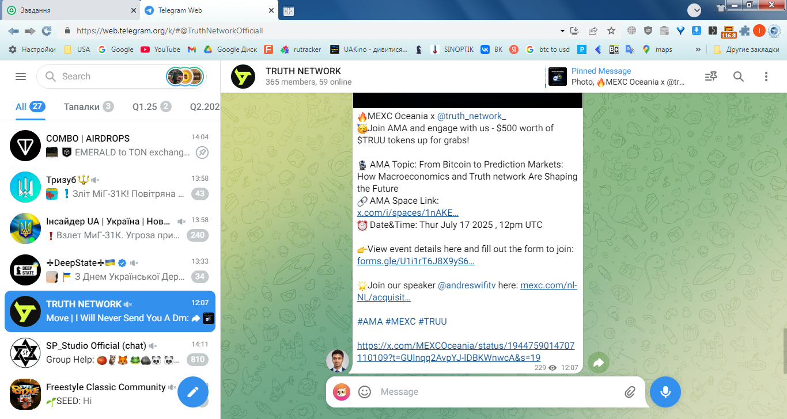
Task: Open the DeepState chat
Action: (x=110, y=270)
